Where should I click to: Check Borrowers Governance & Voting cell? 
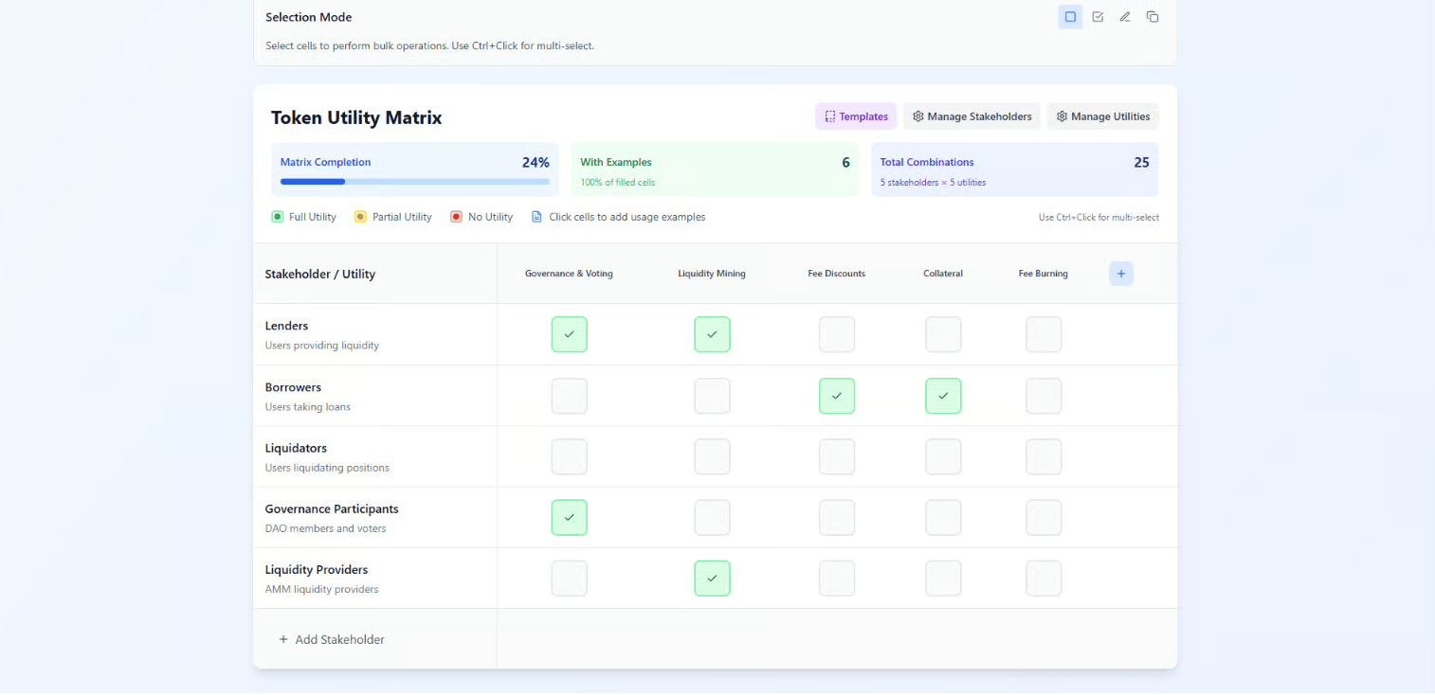click(570, 396)
